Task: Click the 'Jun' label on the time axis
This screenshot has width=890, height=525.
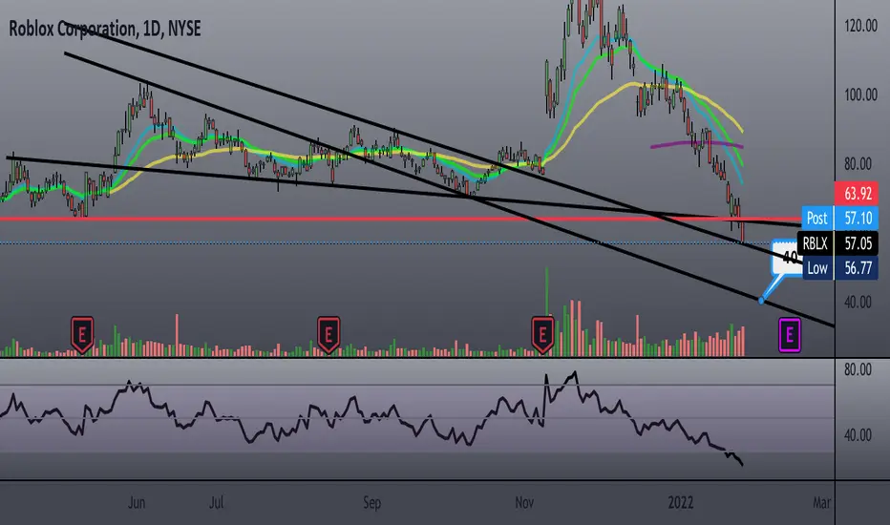Action: pyautogui.click(x=137, y=502)
